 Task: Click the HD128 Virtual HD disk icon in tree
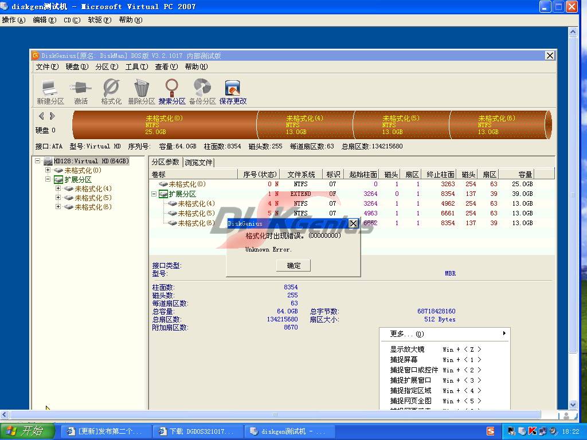click(x=48, y=161)
